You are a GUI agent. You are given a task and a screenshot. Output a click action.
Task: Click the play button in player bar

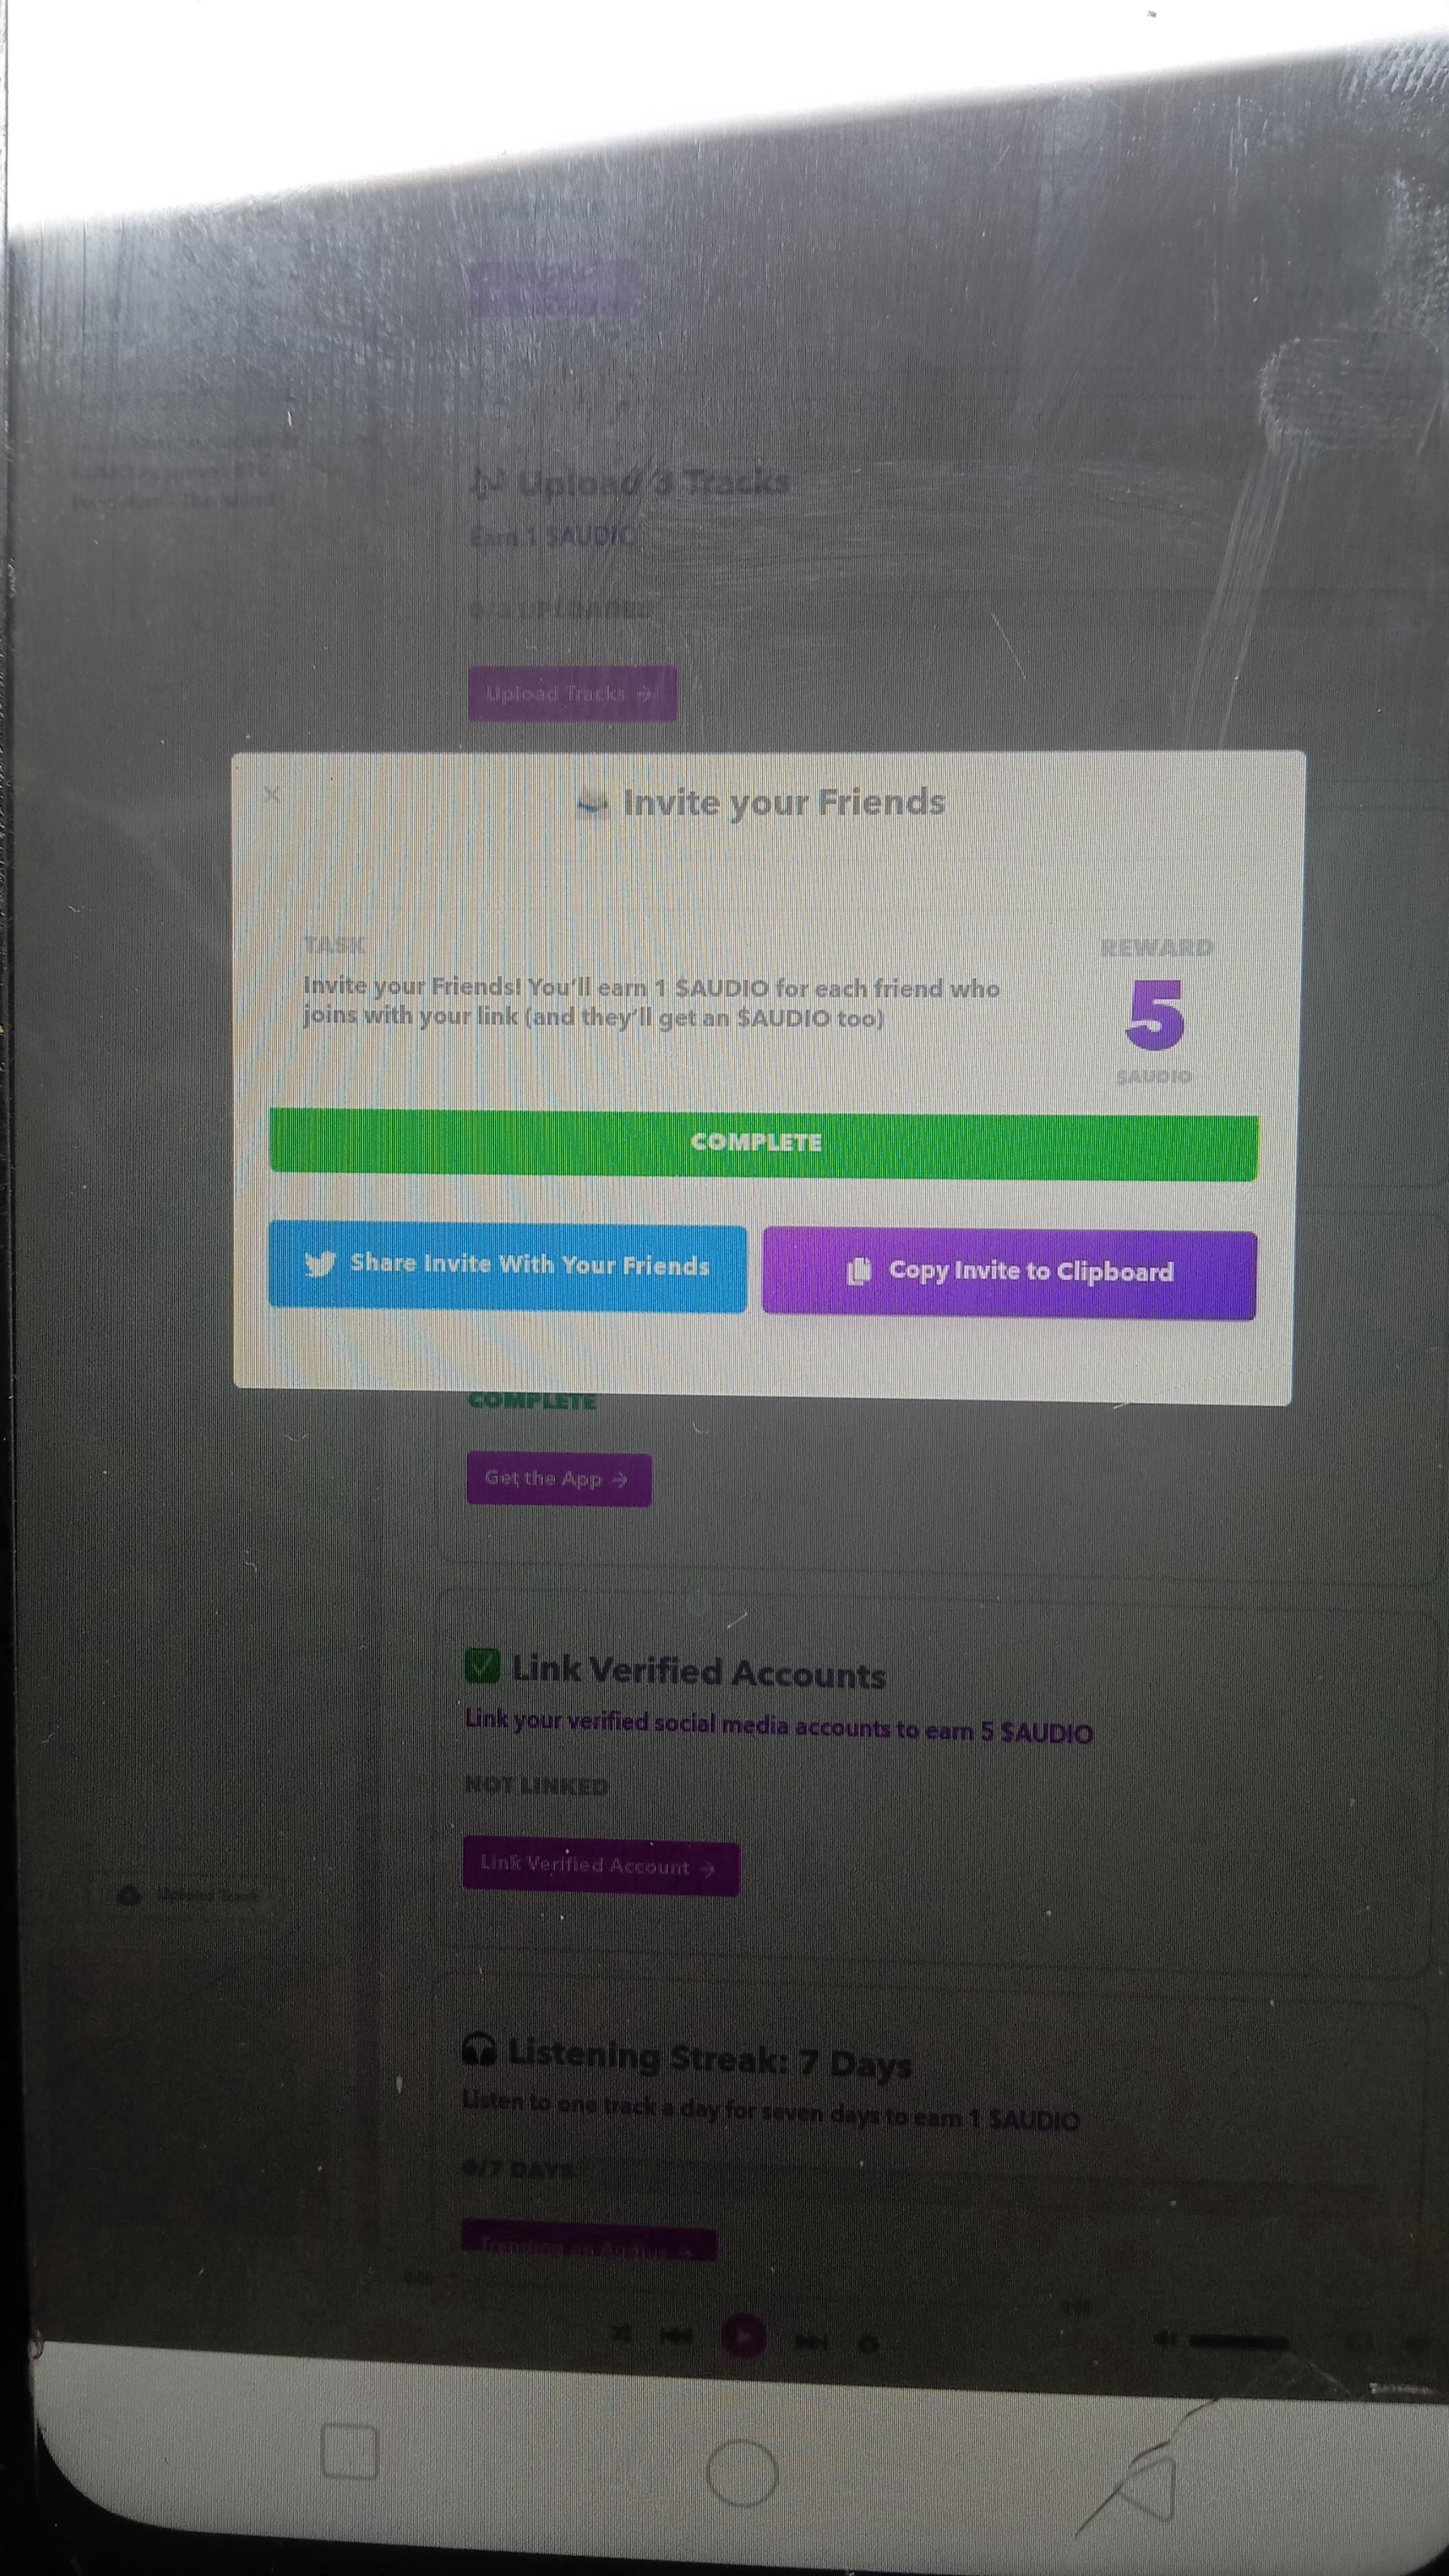[x=743, y=2337]
